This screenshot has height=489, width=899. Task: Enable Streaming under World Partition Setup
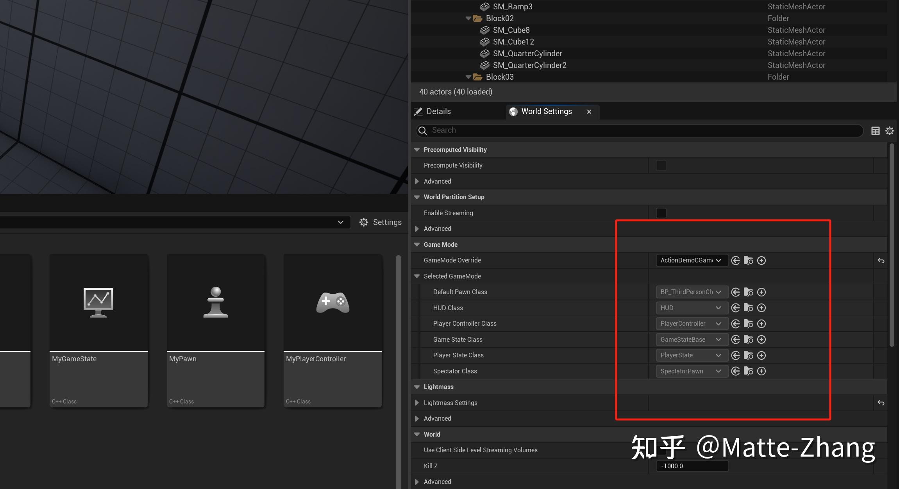[x=660, y=213]
